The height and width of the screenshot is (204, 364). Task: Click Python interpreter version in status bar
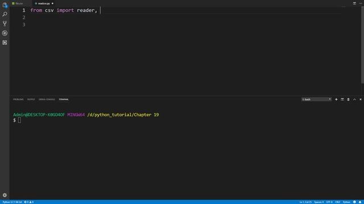click(12, 202)
